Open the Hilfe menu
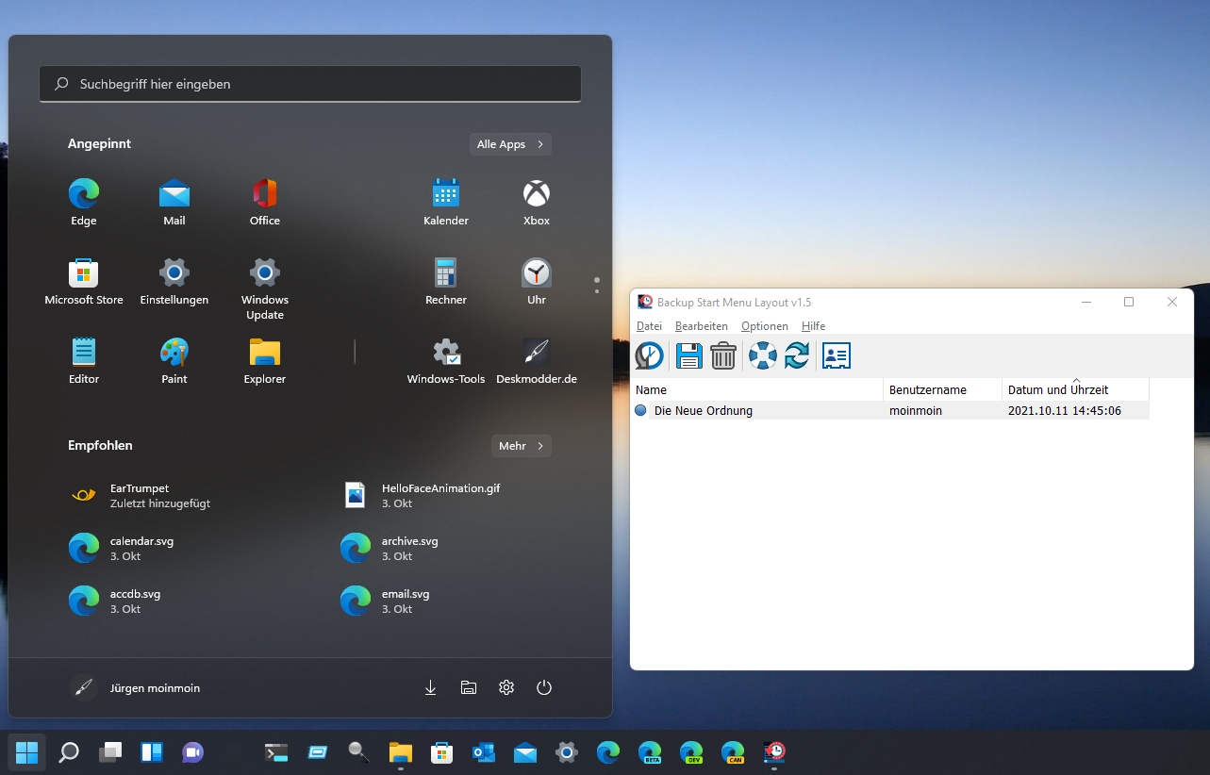1210x775 pixels. 813,326
